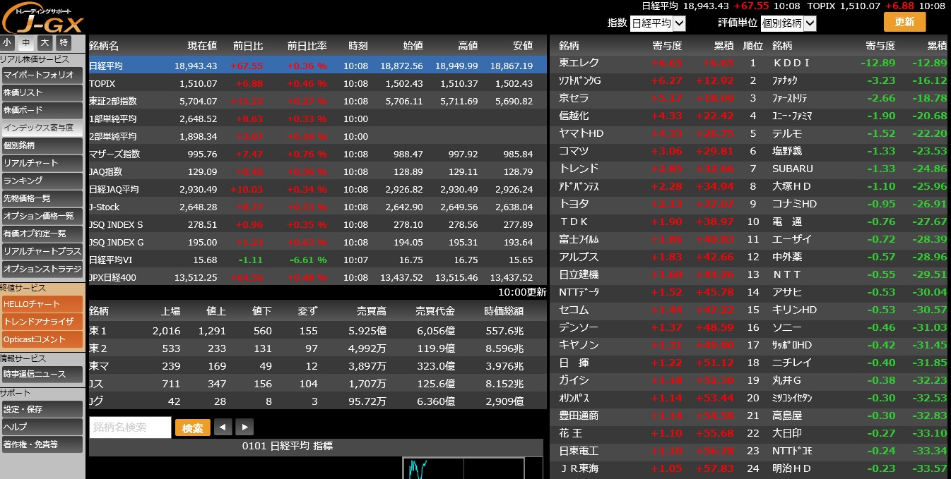Open マイポートフォリオ in the sidebar
Image resolution: width=951 pixels, height=479 pixels.
tap(42, 75)
